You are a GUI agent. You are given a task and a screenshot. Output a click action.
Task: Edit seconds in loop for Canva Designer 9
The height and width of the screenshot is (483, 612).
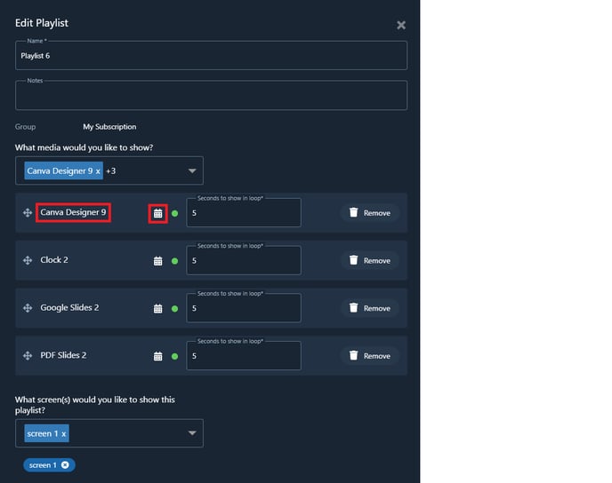244,213
